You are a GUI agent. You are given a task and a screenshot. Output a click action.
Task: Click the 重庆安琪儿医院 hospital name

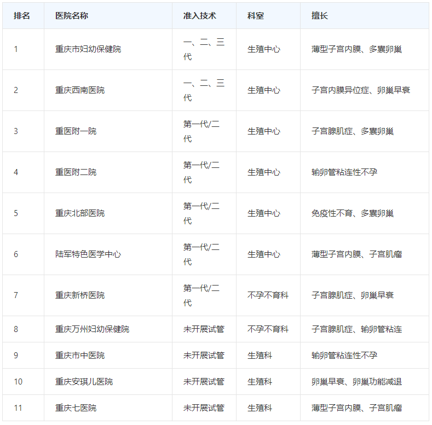pos(84,382)
